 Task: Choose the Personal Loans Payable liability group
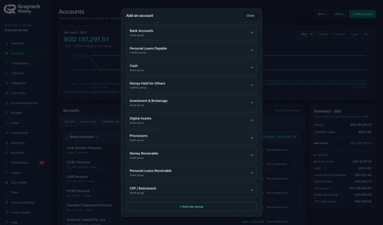click(191, 50)
